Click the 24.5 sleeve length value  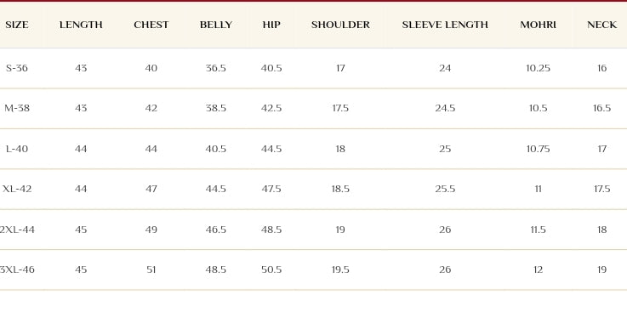click(x=445, y=108)
